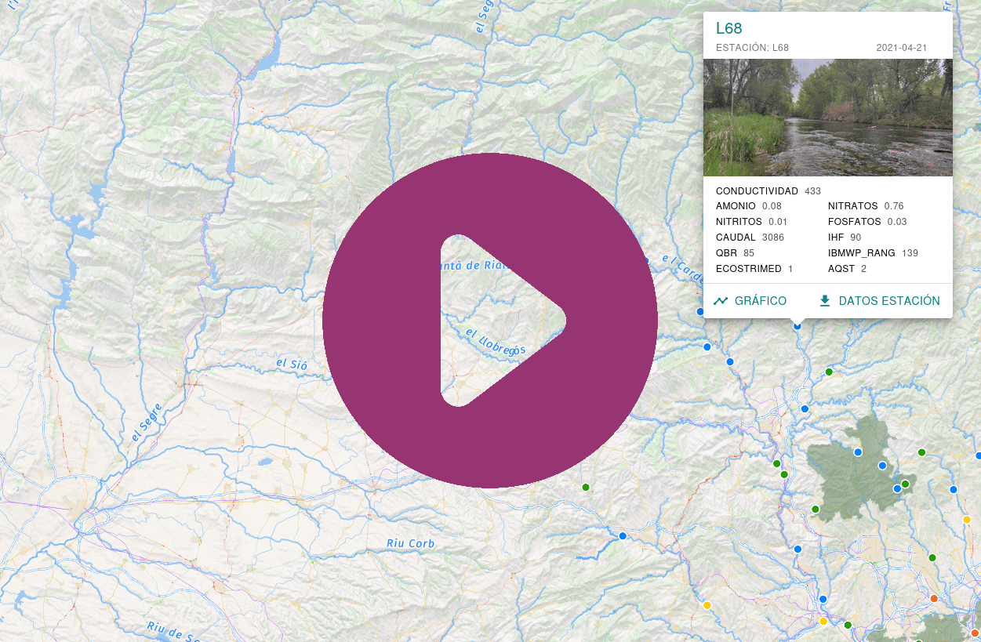The image size is (981, 642).
Task: Click the 'el Llobregós' river label
Action: click(496, 344)
